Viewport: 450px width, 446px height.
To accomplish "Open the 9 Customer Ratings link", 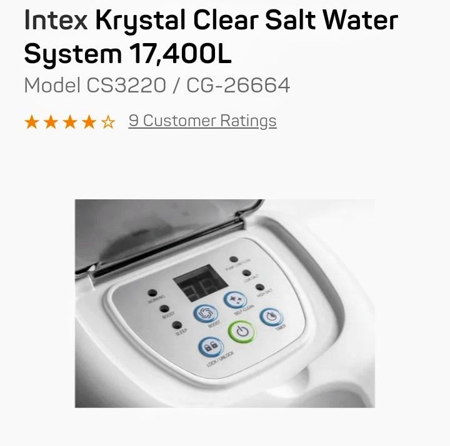I will click(x=202, y=121).
